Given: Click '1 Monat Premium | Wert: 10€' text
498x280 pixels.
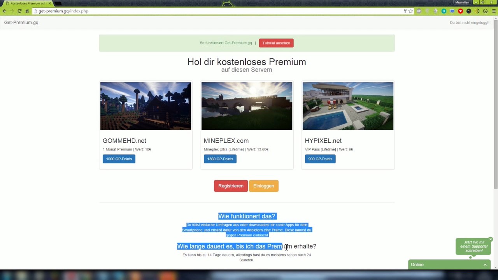Looking at the screenshot, I should [x=127, y=149].
